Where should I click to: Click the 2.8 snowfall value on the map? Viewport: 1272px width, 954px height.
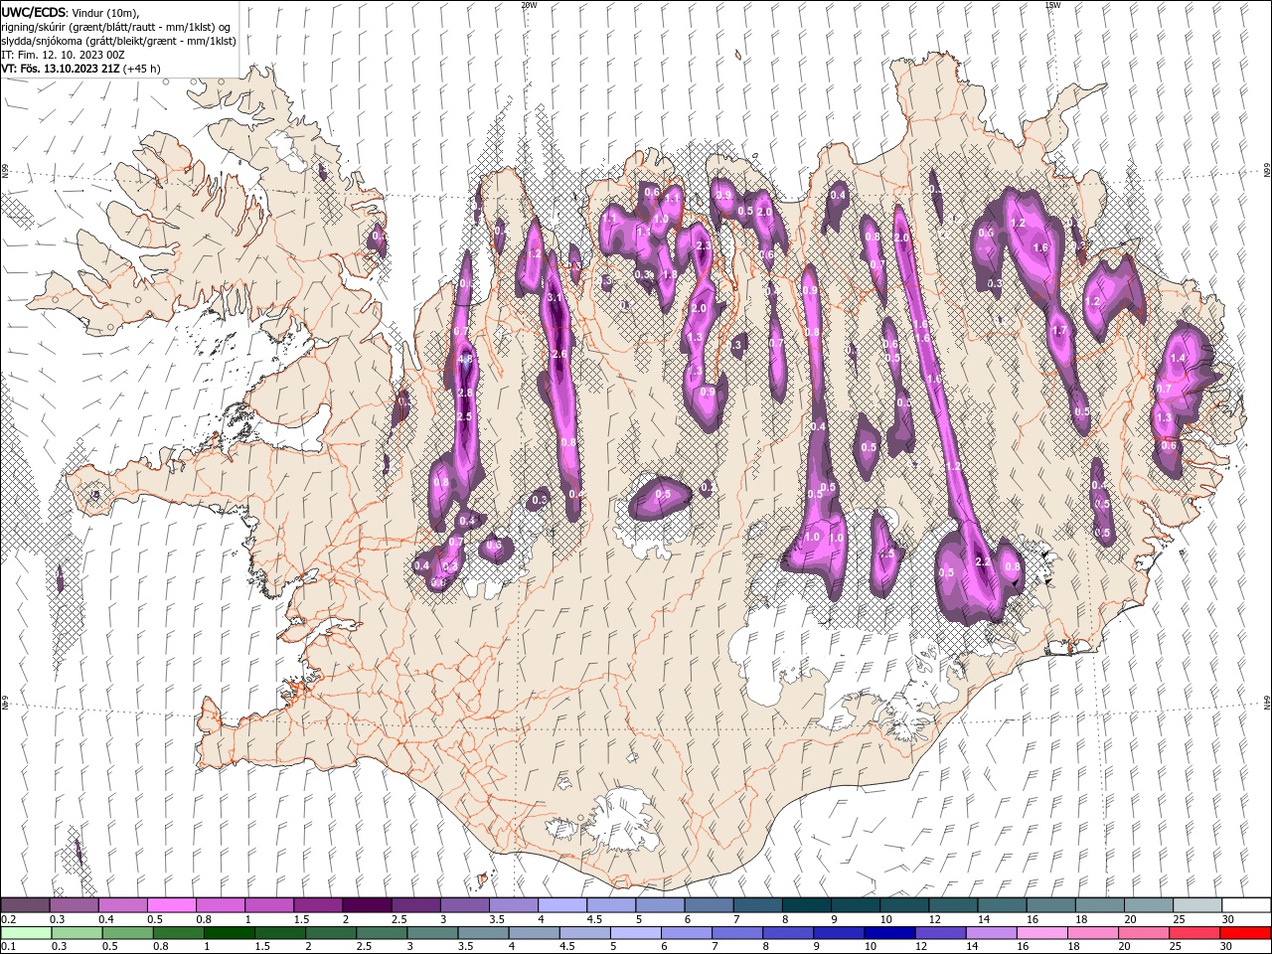click(464, 394)
